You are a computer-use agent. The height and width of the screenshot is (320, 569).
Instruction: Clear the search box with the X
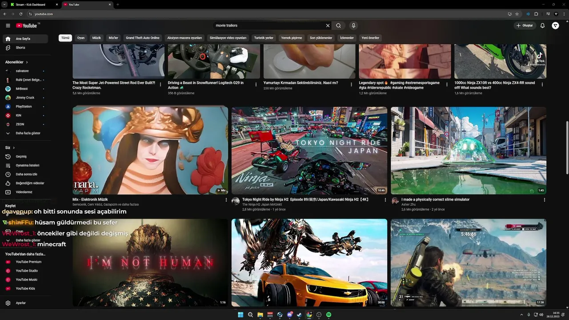(328, 26)
